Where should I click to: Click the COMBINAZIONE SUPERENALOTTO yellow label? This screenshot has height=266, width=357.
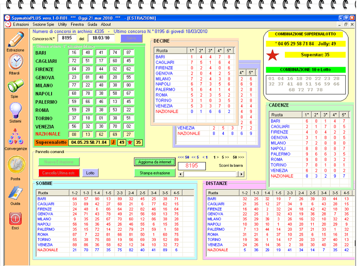305,34
